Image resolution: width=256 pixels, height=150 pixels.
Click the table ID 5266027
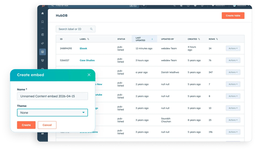(65, 60)
